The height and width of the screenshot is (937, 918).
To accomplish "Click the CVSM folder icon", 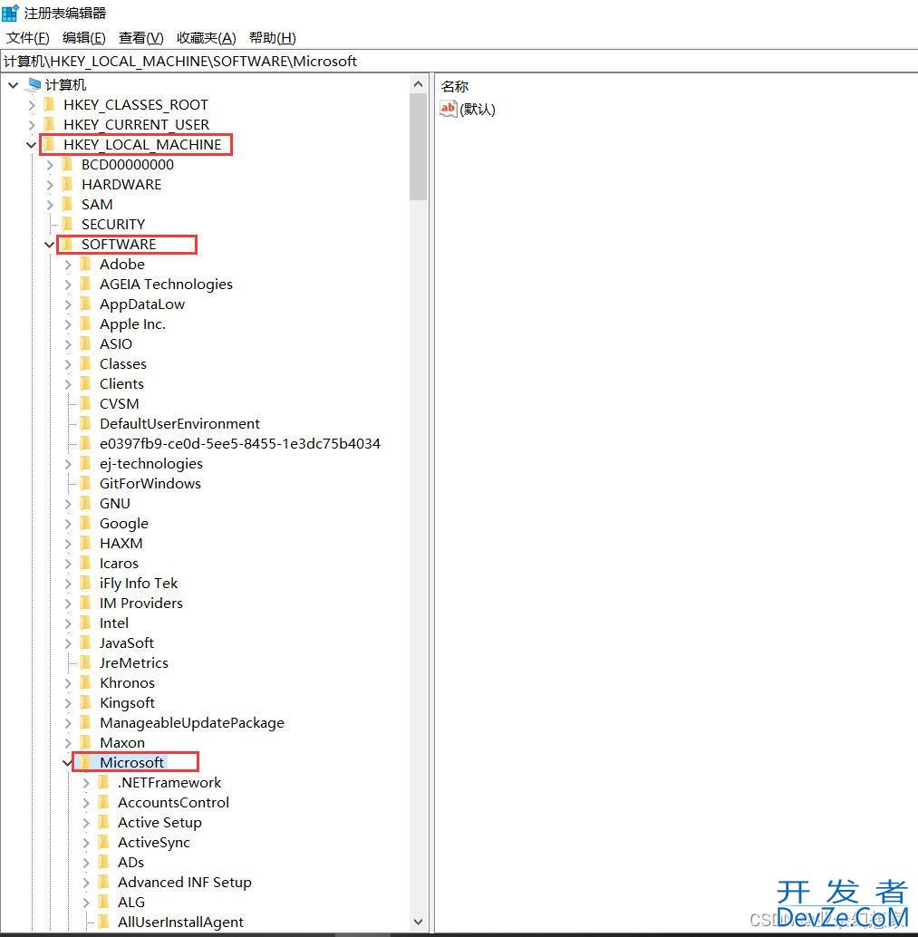I will pyautogui.click(x=85, y=403).
